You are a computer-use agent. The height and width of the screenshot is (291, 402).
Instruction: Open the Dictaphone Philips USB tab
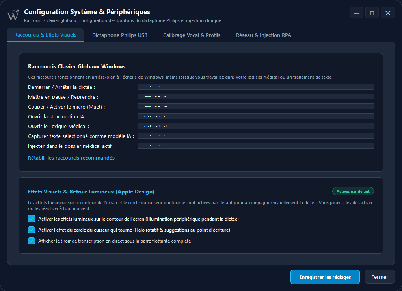[x=120, y=35]
